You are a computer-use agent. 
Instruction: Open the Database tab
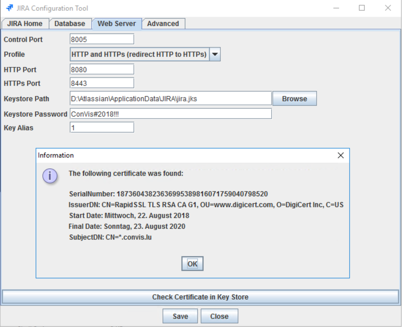[x=70, y=24]
